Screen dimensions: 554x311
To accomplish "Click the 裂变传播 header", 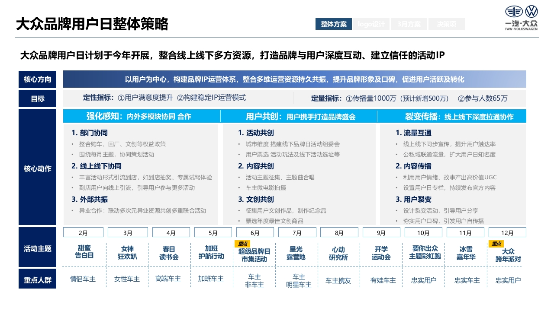I will (x=452, y=117).
